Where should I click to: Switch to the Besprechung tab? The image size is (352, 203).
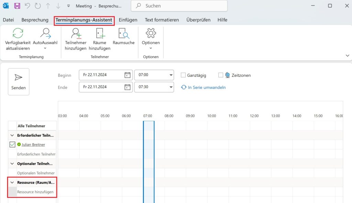(x=35, y=20)
